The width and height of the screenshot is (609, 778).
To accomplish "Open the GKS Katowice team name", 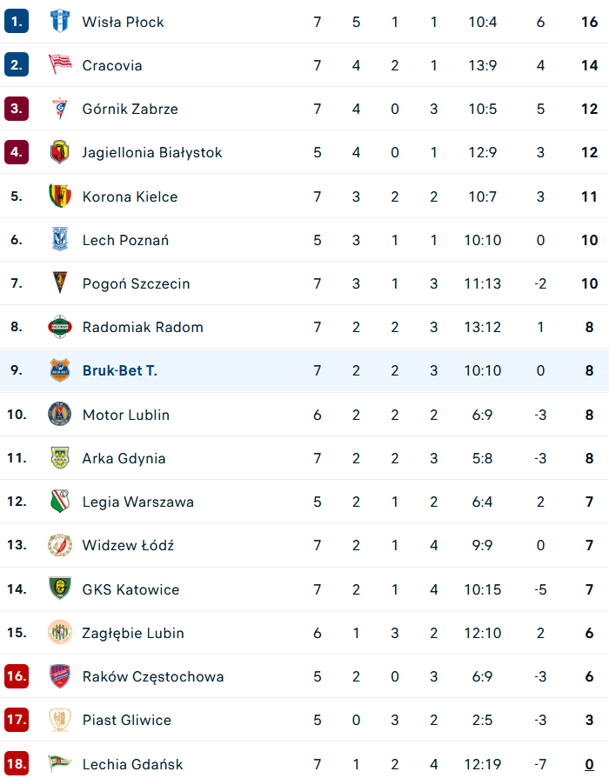I will tap(130, 589).
